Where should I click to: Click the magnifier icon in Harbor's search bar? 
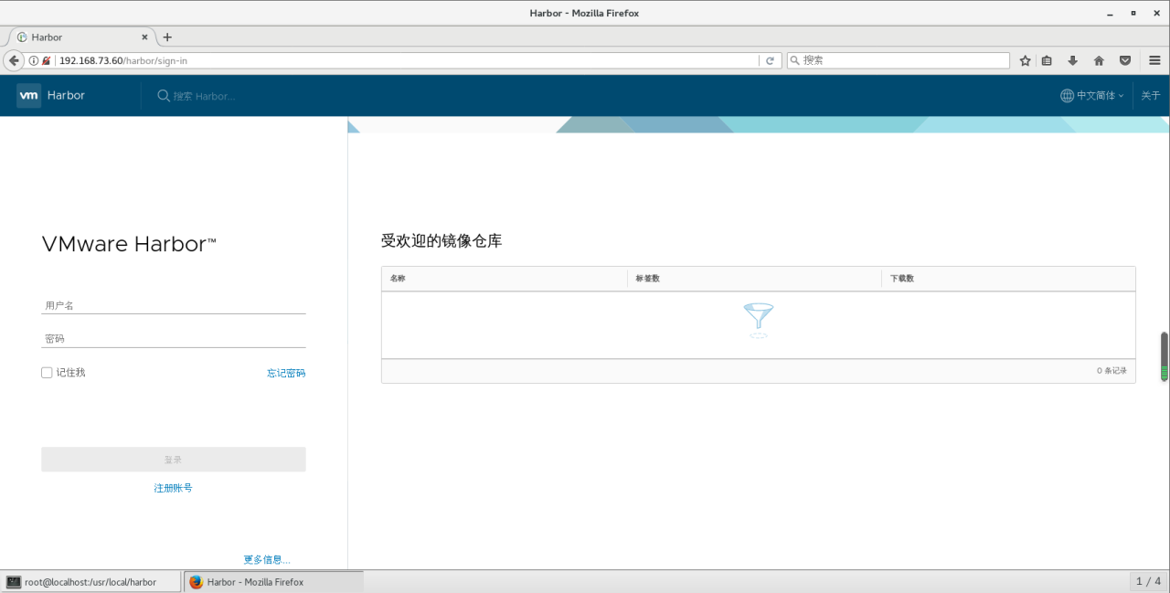pos(162,95)
